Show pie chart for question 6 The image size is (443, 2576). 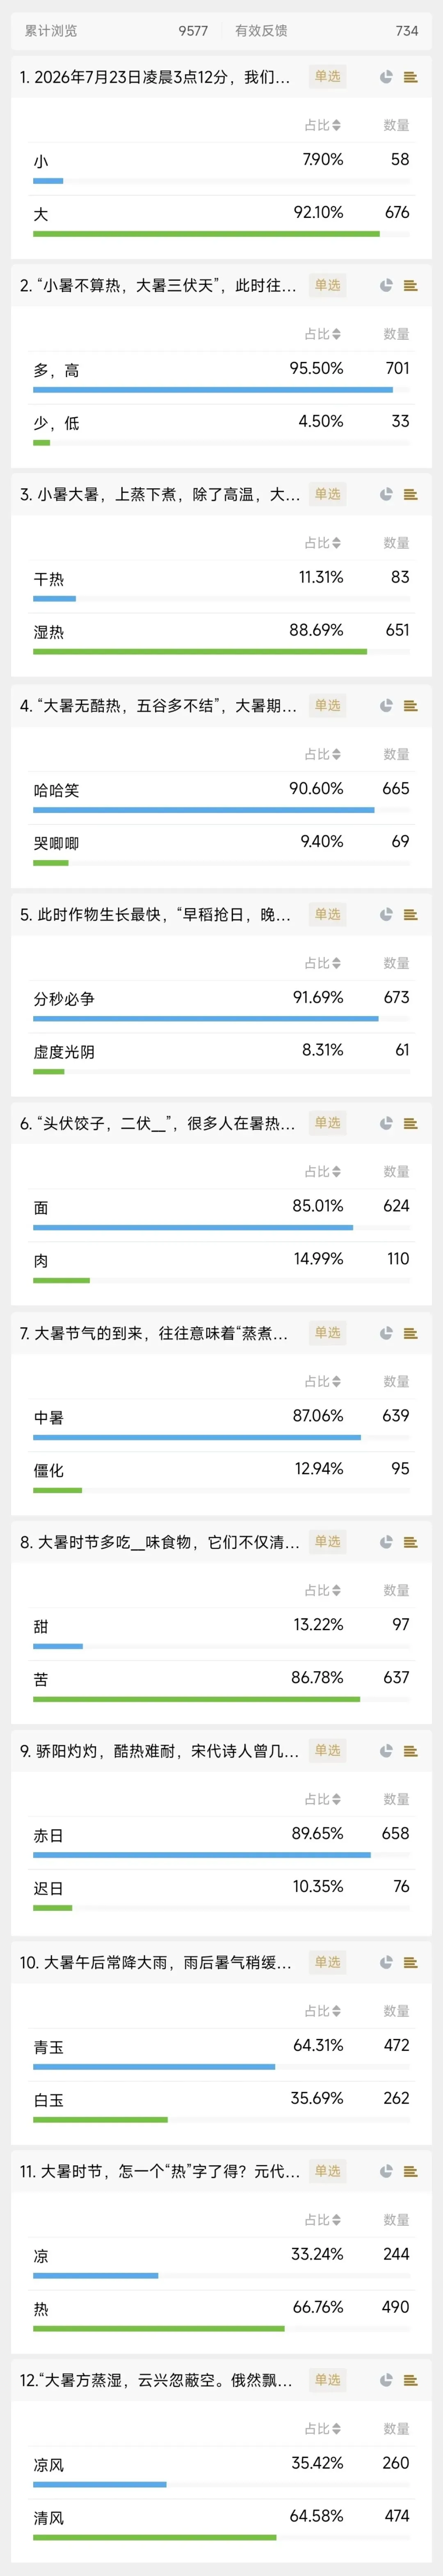coord(386,1123)
